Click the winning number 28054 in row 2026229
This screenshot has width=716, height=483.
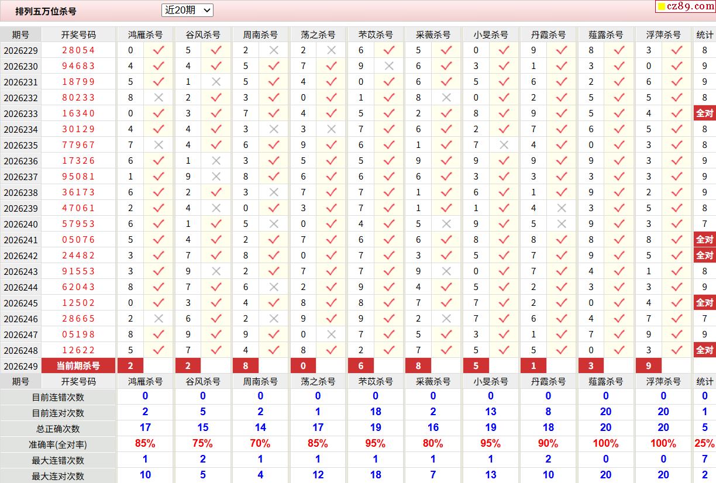(78, 50)
